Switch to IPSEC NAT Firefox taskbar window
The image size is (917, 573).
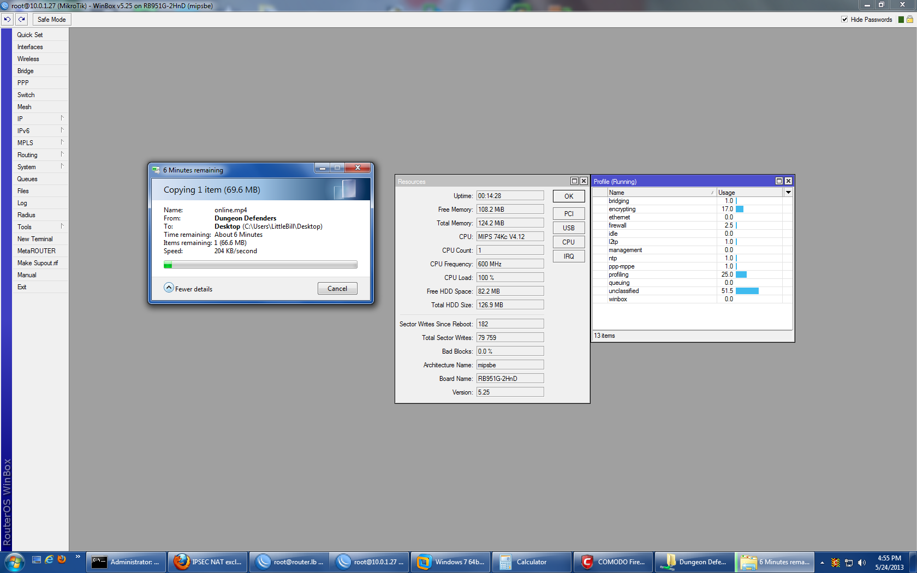click(207, 562)
